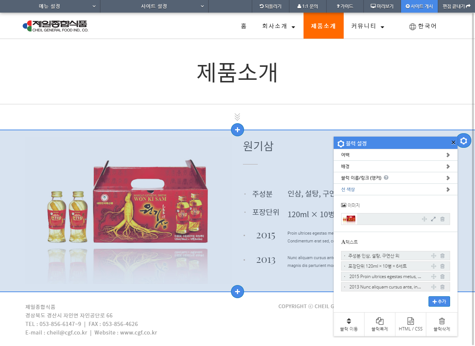Click the help icon beside 블럭 이름/링크
Viewport: 475px width, 346px height.
point(386,178)
